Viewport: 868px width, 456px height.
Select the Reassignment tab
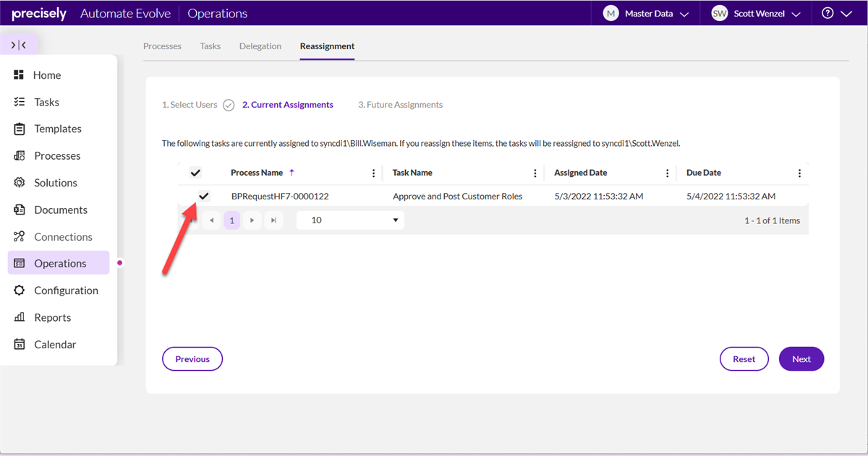click(x=327, y=46)
